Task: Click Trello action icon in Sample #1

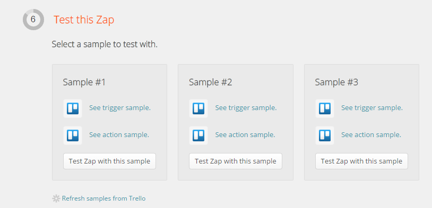Action: (x=73, y=135)
